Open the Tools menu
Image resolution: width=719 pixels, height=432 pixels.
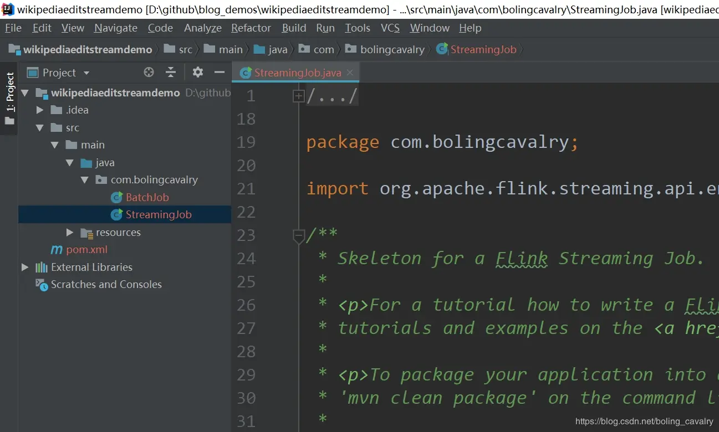pyautogui.click(x=358, y=28)
